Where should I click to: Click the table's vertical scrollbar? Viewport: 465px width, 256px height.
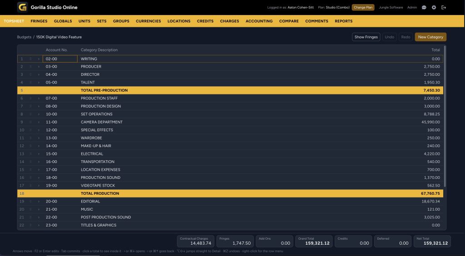click(x=445, y=116)
